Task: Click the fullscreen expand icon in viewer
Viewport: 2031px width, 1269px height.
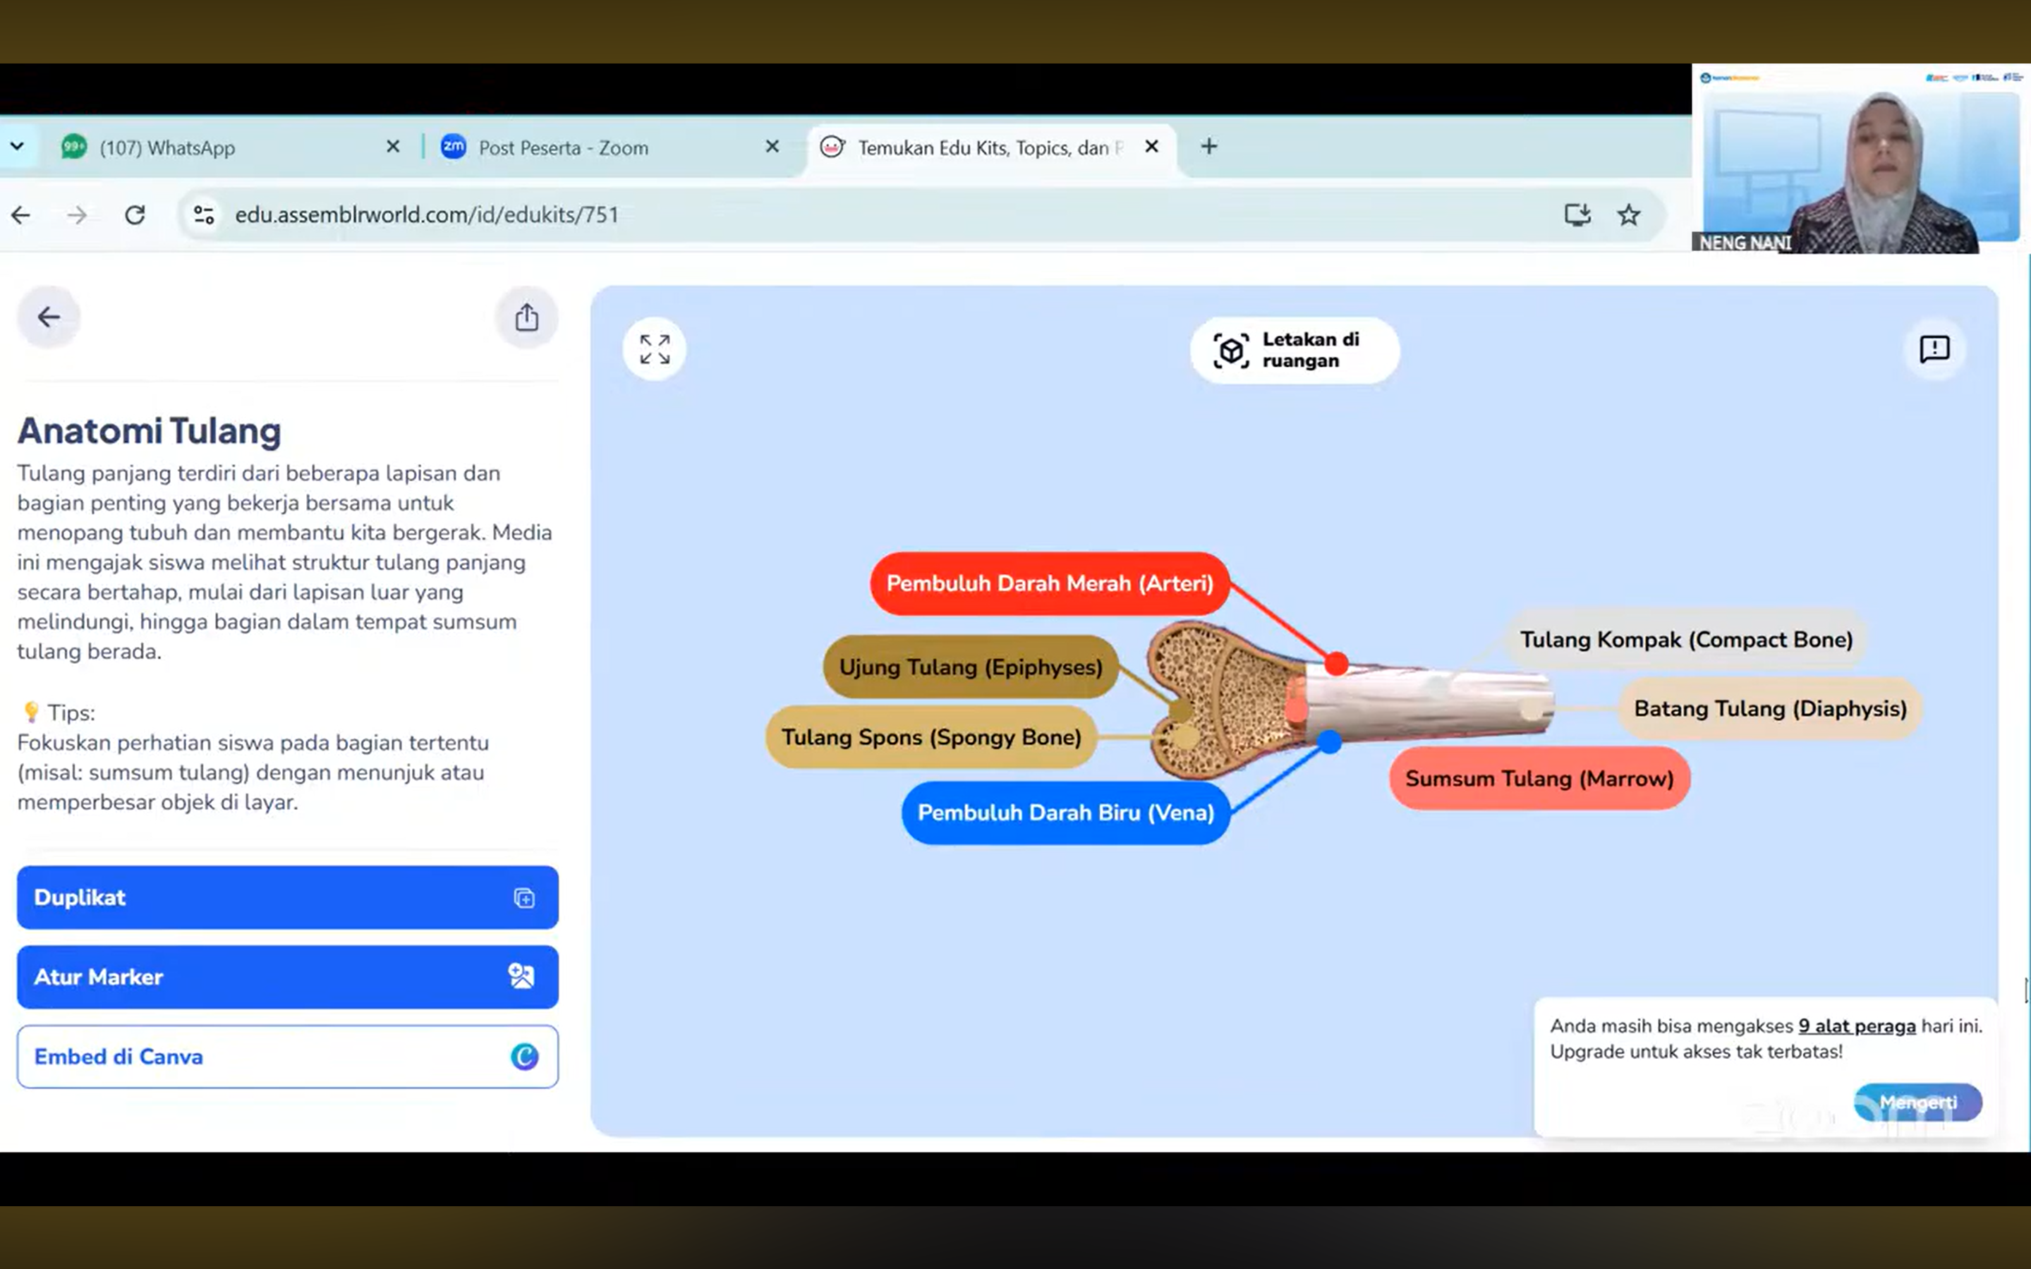Action: 654,349
